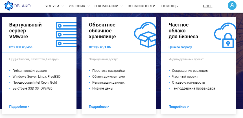
Task: Click the Отказоустойчивость list item
Action: tap(189, 83)
